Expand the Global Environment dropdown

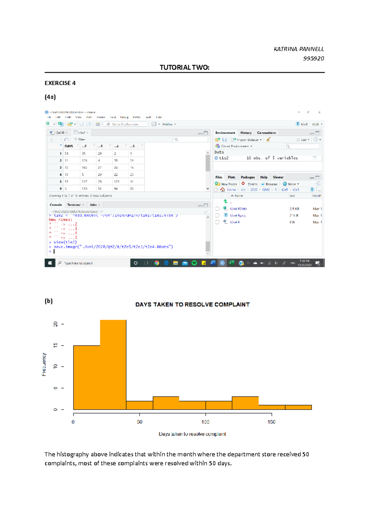click(236, 146)
